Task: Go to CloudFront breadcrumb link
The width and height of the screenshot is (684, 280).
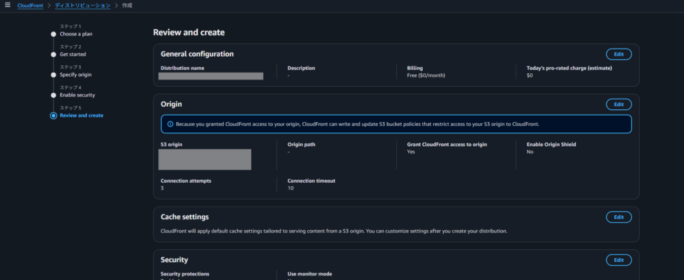Action: (x=30, y=5)
